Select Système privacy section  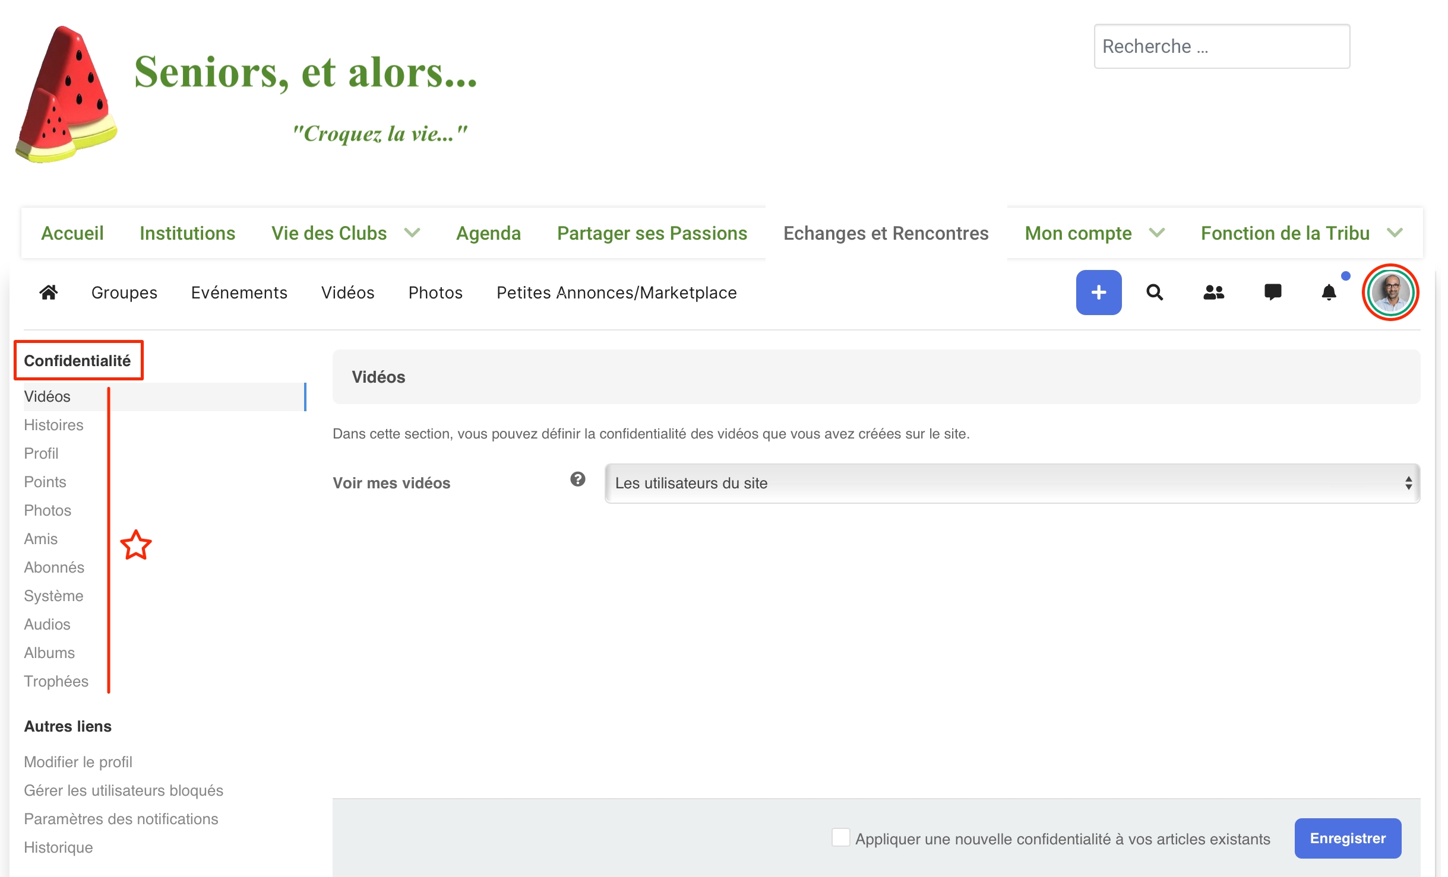53,596
